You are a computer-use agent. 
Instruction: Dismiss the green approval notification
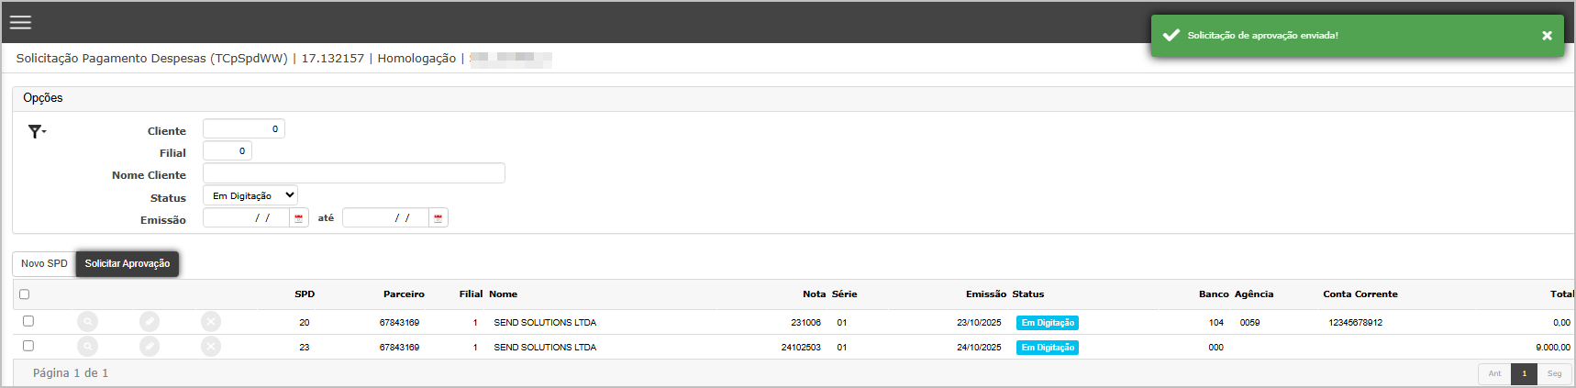tap(1547, 36)
